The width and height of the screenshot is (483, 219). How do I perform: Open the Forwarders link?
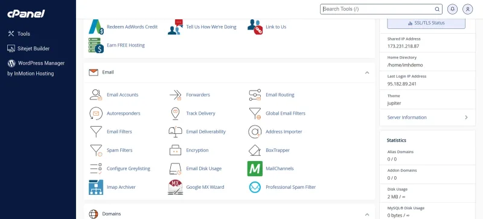[x=198, y=95]
